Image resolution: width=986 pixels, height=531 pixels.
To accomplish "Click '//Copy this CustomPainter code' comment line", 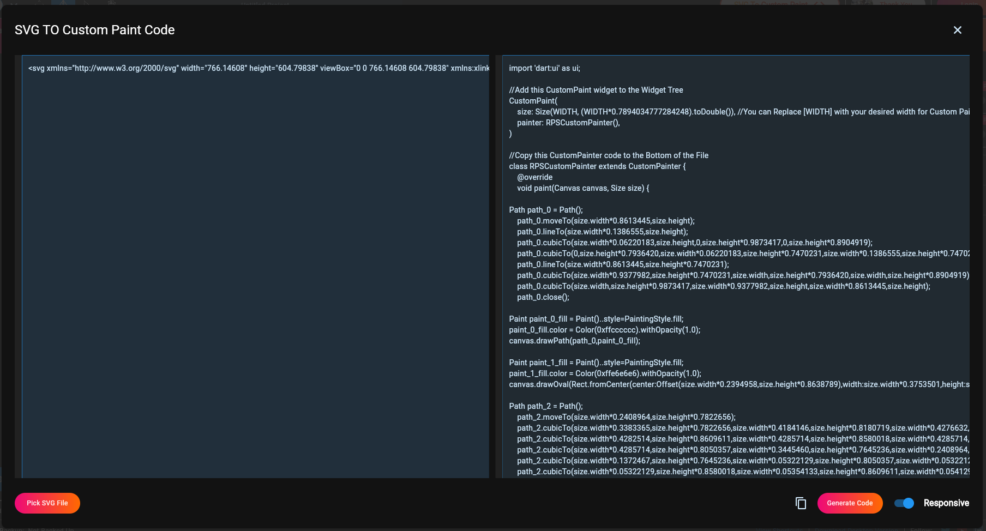I will (609, 155).
